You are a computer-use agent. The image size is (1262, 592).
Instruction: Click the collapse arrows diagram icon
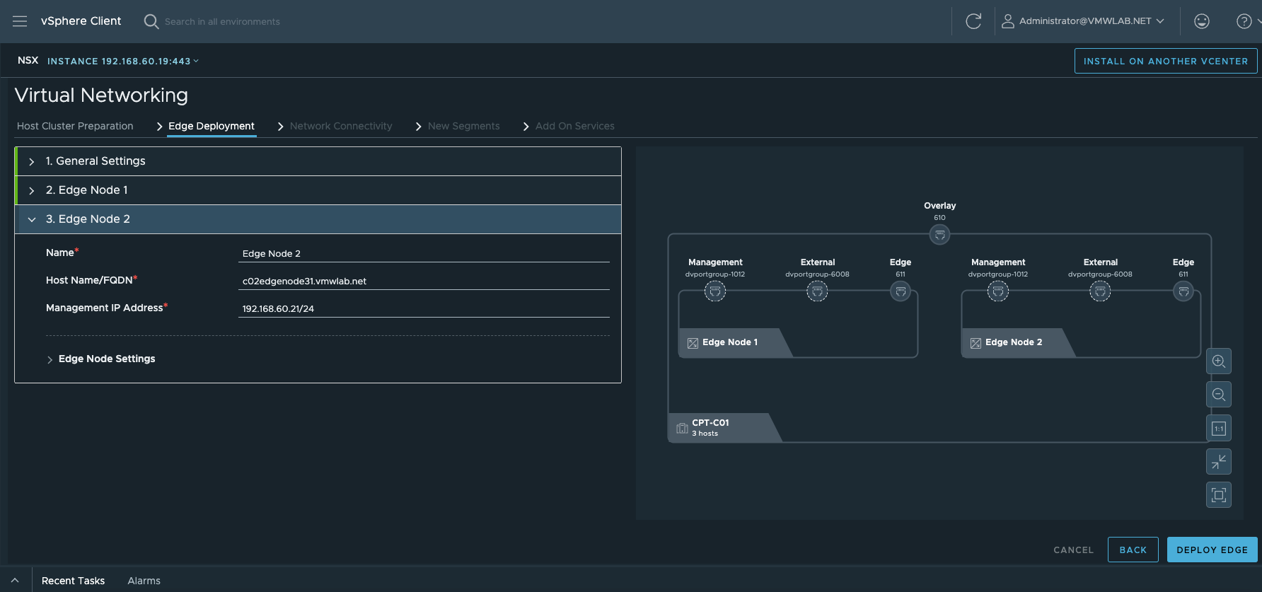(1218, 462)
